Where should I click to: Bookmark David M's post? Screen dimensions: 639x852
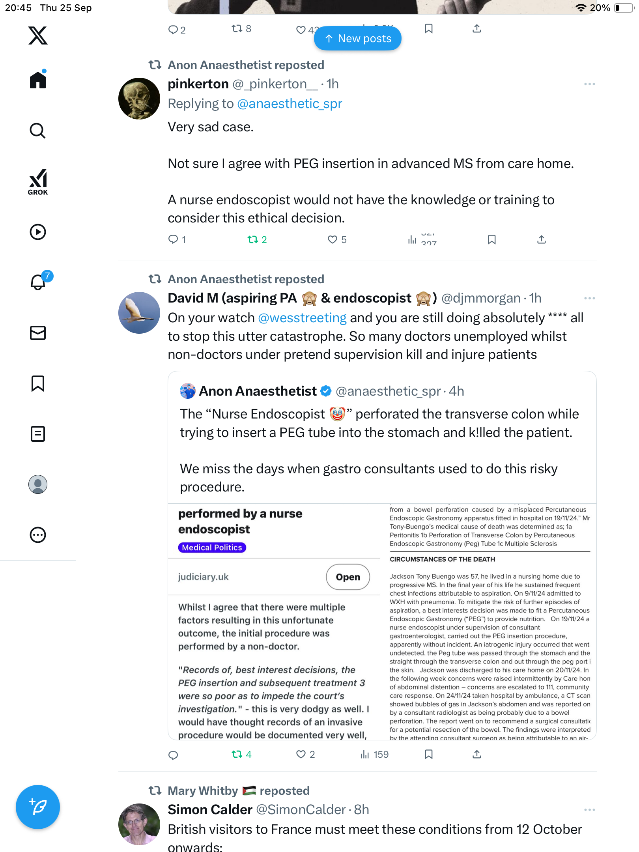(x=429, y=755)
